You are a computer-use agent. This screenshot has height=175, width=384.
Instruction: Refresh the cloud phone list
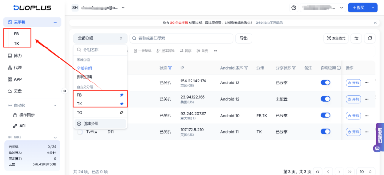pyautogui.click(x=370, y=38)
